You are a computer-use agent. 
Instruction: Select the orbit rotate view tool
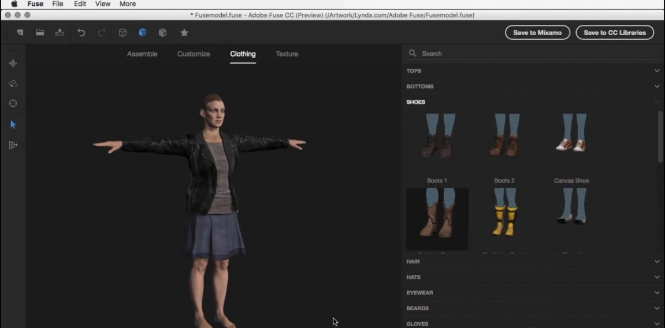point(13,84)
